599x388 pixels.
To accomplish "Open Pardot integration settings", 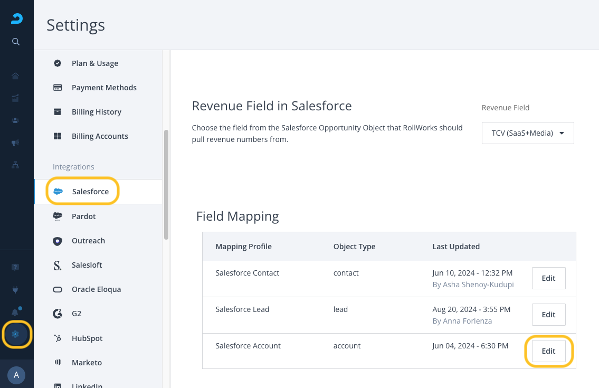I will 84,216.
